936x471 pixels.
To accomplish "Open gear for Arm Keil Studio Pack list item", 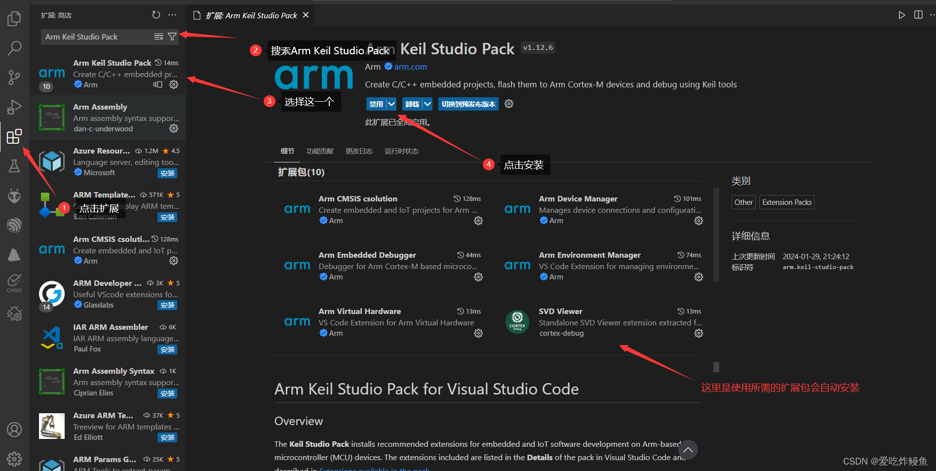I will (174, 84).
